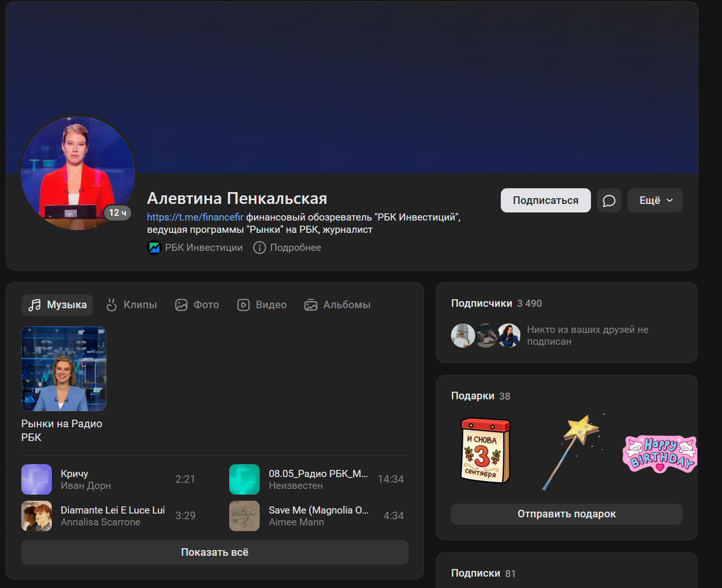Screen dimensions: 722x588
Task: Click the Подписаться button
Action: pos(546,201)
